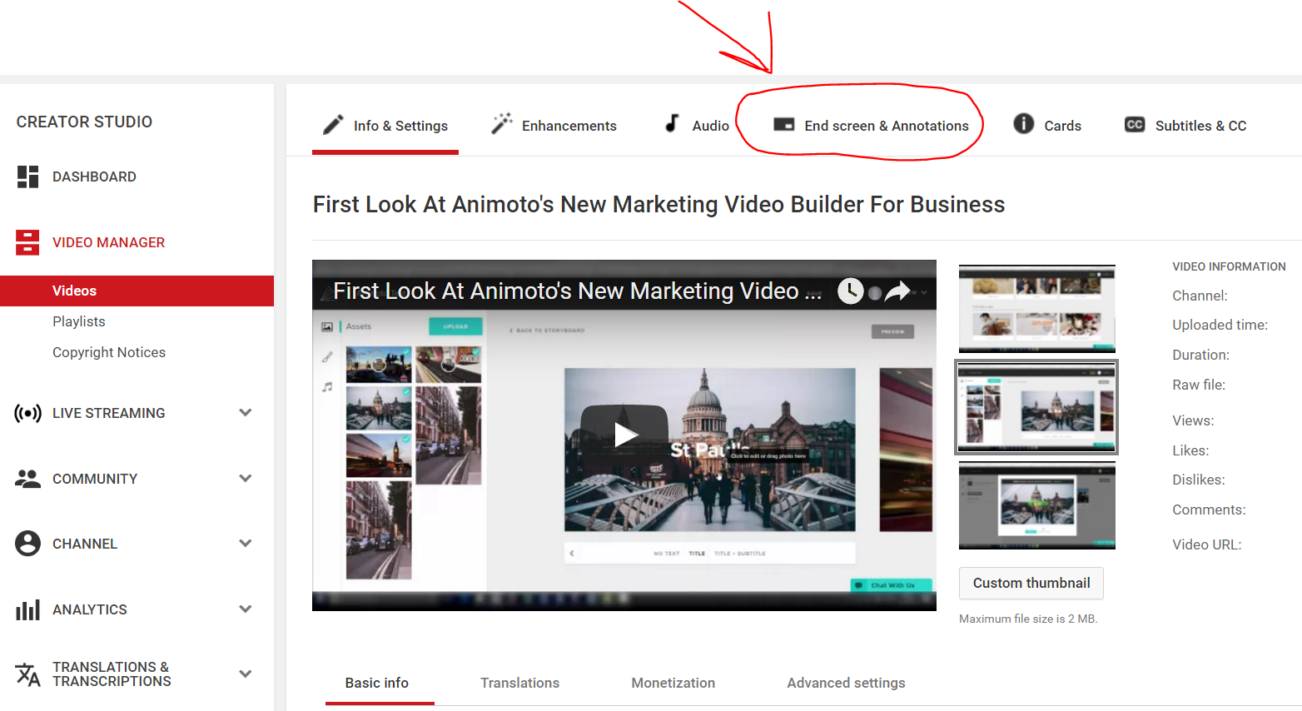The height and width of the screenshot is (711, 1302).
Task: Click the Analytics bar chart icon
Action: pyautogui.click(x=27, y=609)
